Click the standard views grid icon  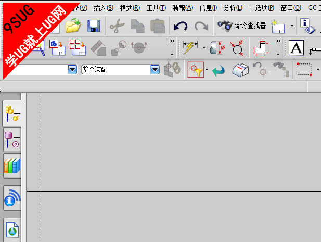pyautogui.click(x=78, y=47)
